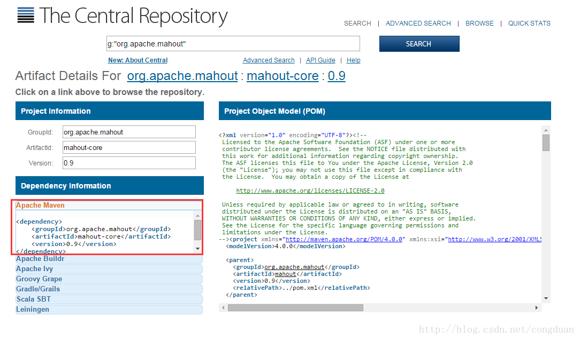Click the Dependency Information panel header
Image resolution: width=580 pixels, height=340 pixels.
pyautogui.click(x=110, y=186)
